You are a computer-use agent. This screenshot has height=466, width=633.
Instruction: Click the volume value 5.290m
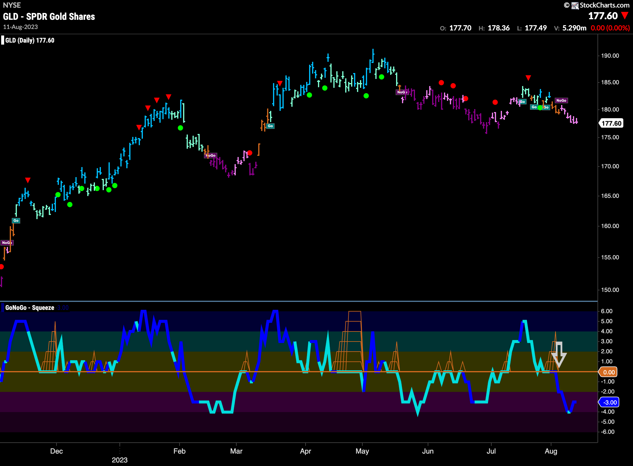pos(574,28)
